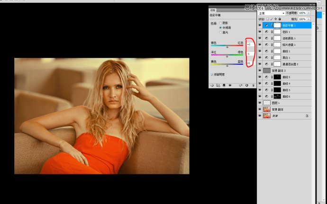Click the 曲线 1 Curves adjustment icon
This screenshot has height=204, width=327.
(x=266, y=51)
